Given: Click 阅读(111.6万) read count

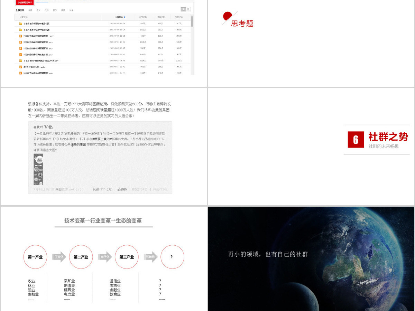Looking at the screenshot, I should tap(103, 189).
